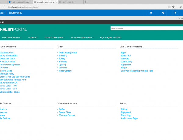Open the help question mark icon
The height and width of the screenshot is (140, 183).
pos(175,13)
